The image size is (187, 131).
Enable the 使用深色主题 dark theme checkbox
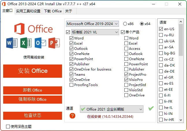point(8,126)
